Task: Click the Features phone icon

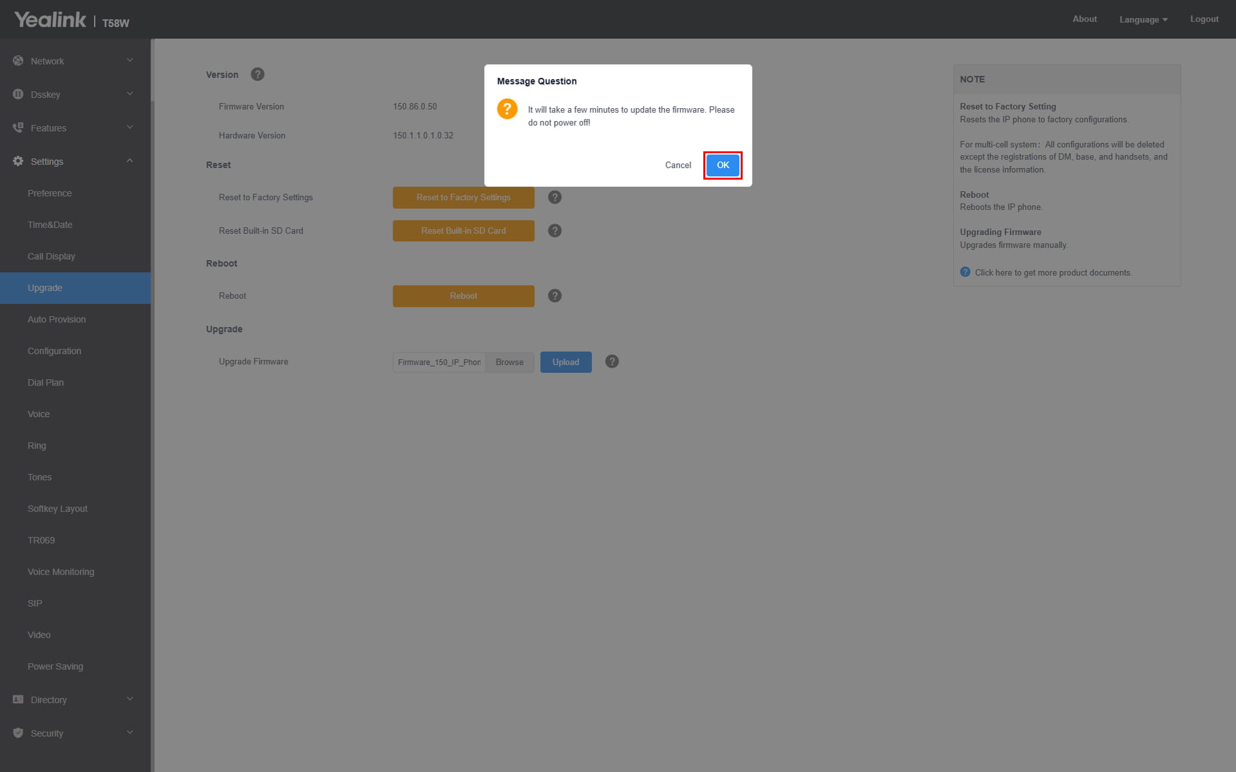Action: [x=18, y=127]
